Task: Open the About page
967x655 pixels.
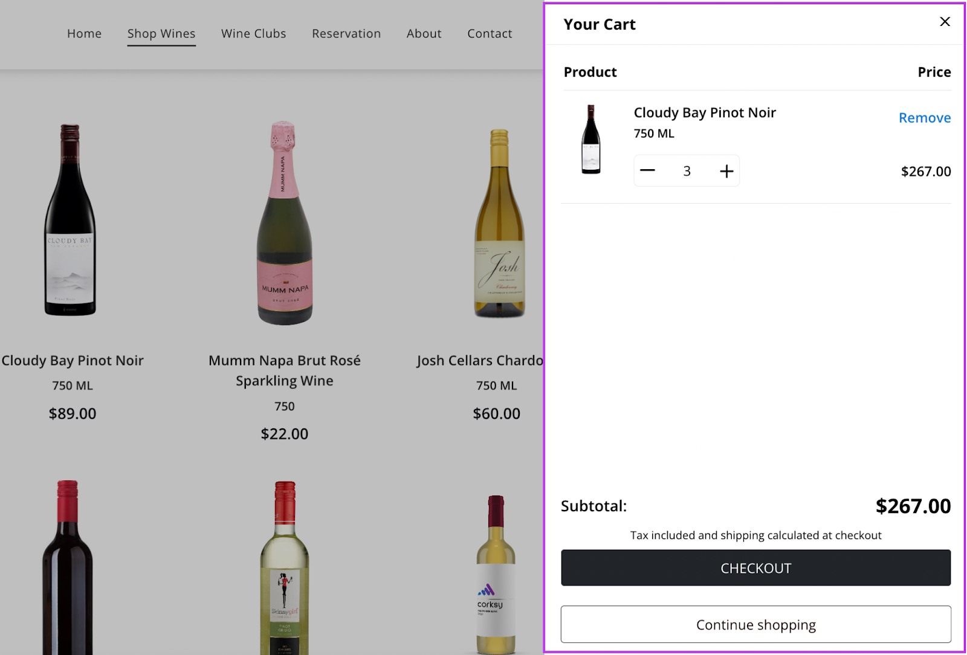Action: tap(424, 34)
